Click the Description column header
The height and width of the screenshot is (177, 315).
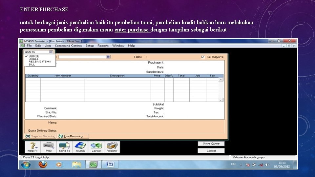pyautogui.click(x=117, y=76)
